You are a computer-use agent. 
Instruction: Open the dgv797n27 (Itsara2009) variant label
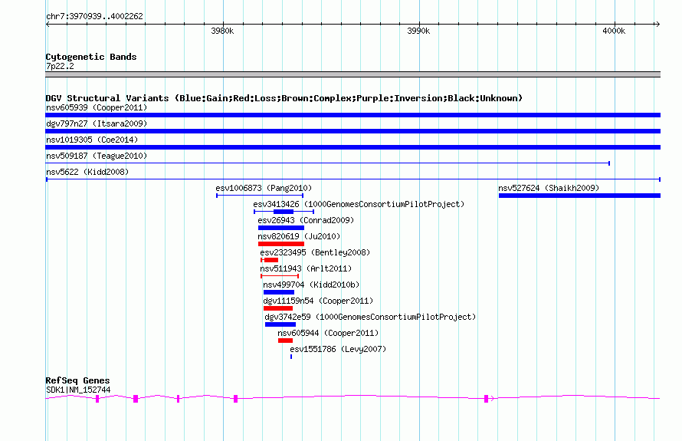point(97,123)
